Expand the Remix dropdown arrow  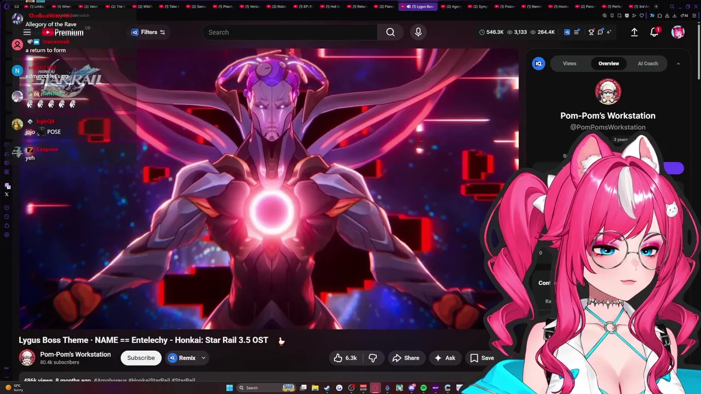click(203, 358)
